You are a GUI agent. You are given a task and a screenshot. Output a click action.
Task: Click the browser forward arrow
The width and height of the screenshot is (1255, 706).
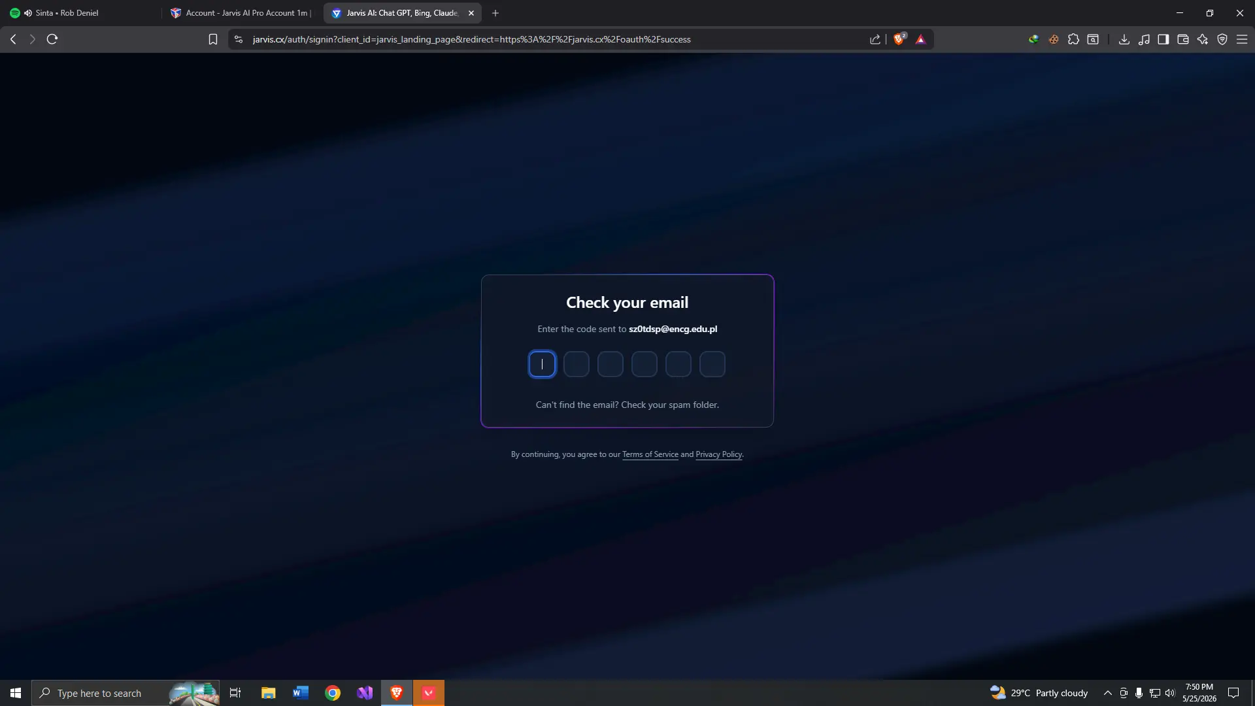pos(32,39)
